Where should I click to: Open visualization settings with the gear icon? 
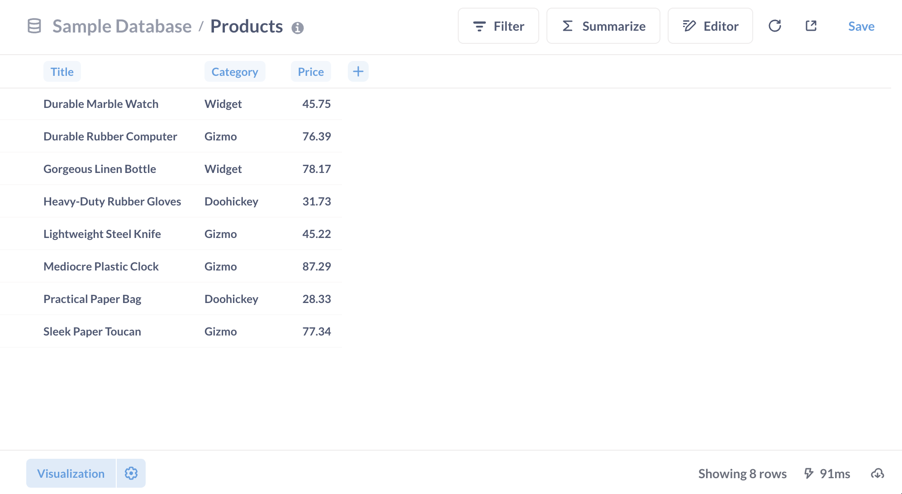pyautogui.click(x=131, y=473)
